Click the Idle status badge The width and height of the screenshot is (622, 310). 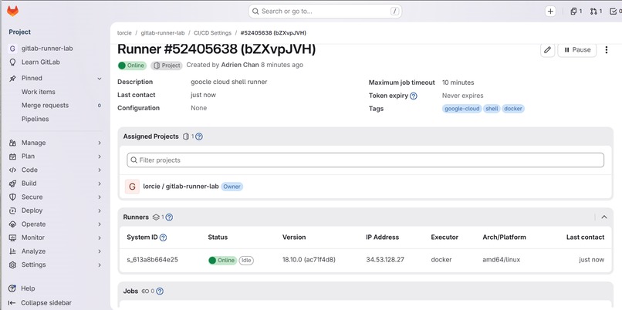point(246,261)
